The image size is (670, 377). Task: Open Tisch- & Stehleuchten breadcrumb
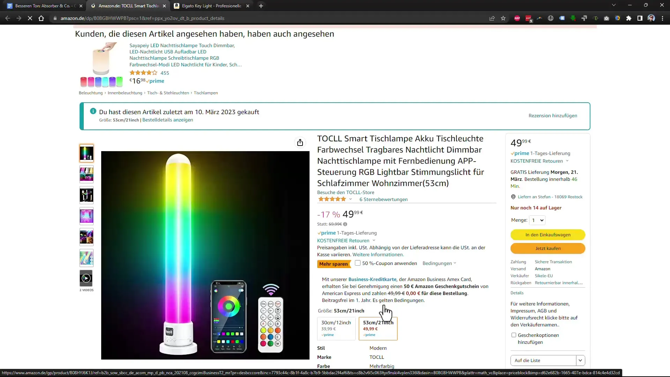click(x=168, y=93)
